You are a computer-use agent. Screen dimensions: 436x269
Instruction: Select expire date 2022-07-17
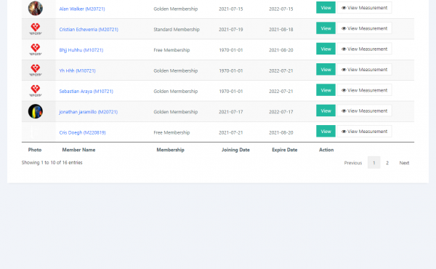(x=280, y=112)
